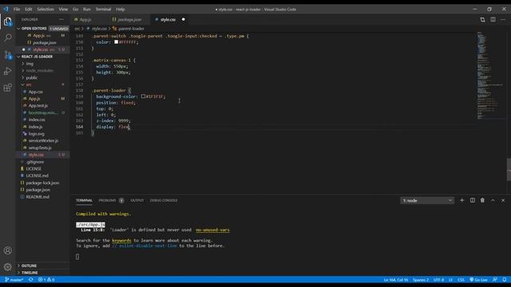Click Open Changes icon in editor toolbar

482,19
